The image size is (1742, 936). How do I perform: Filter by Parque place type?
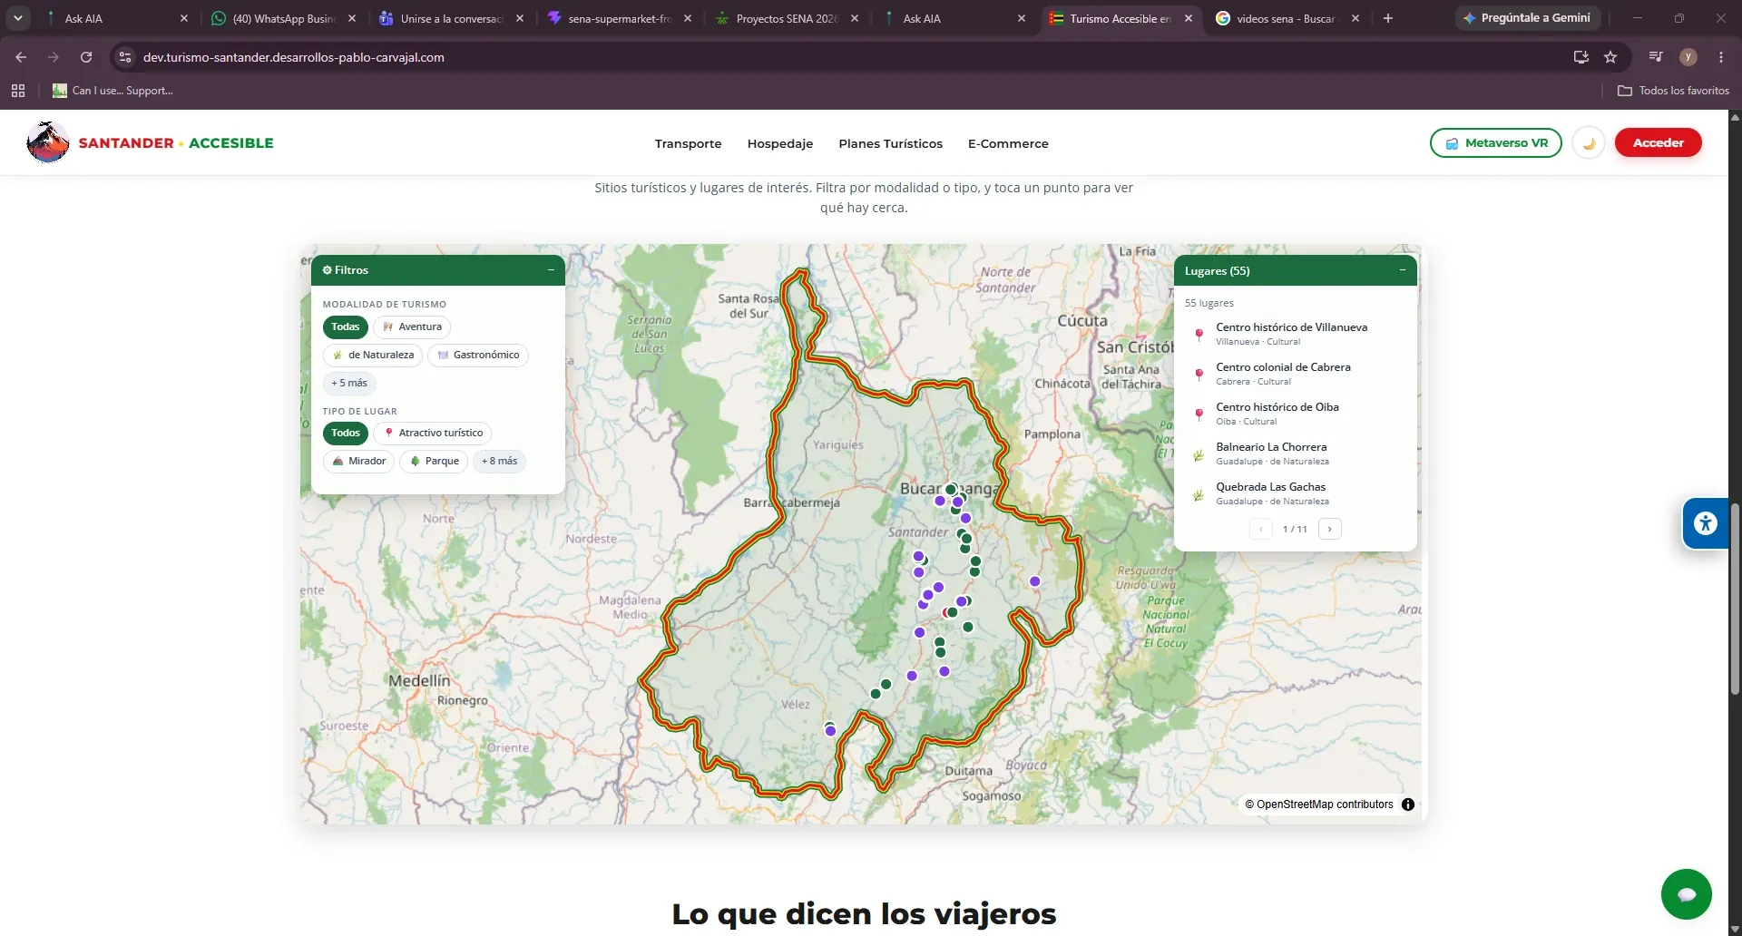pyautogui.click(x=434, y=461)
